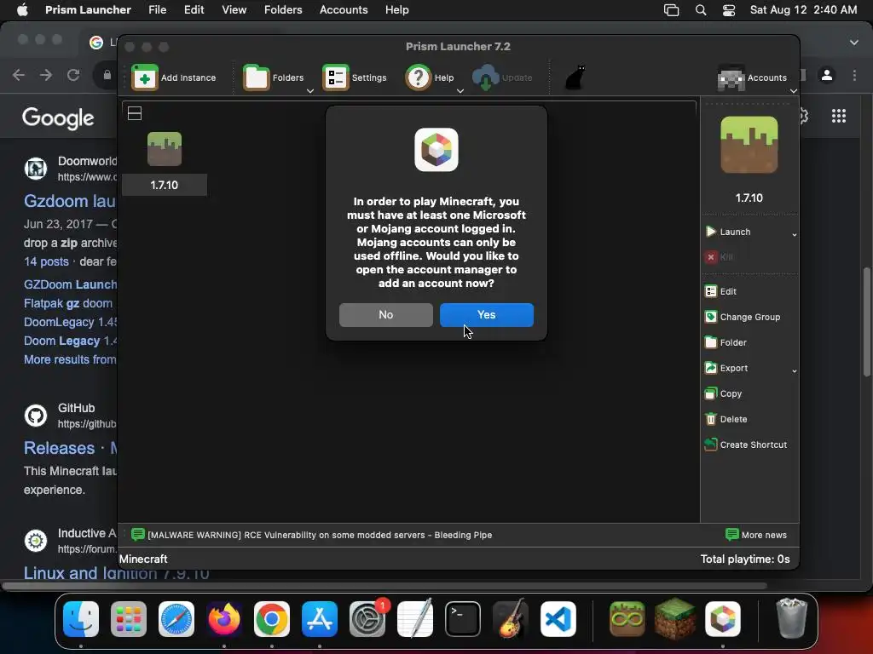Click the Add Instance icon
The width and height of the screenshot is (873, 654).
(145, 77)
